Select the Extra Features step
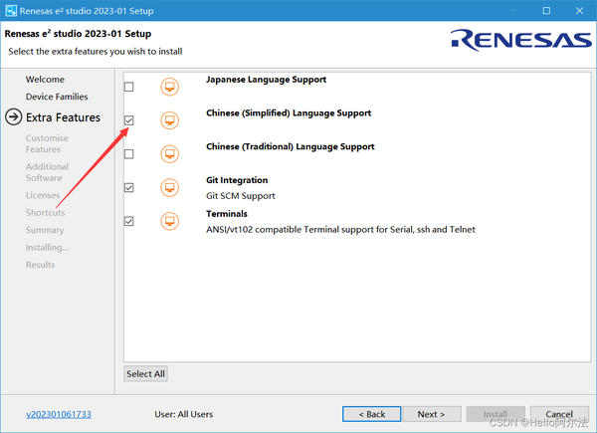Screen dimensions: 597x433 click(64, 117)
